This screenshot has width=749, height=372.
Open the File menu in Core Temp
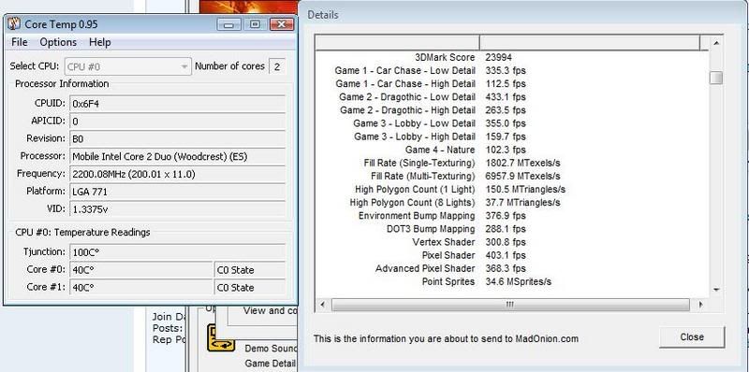click(19, 42)
